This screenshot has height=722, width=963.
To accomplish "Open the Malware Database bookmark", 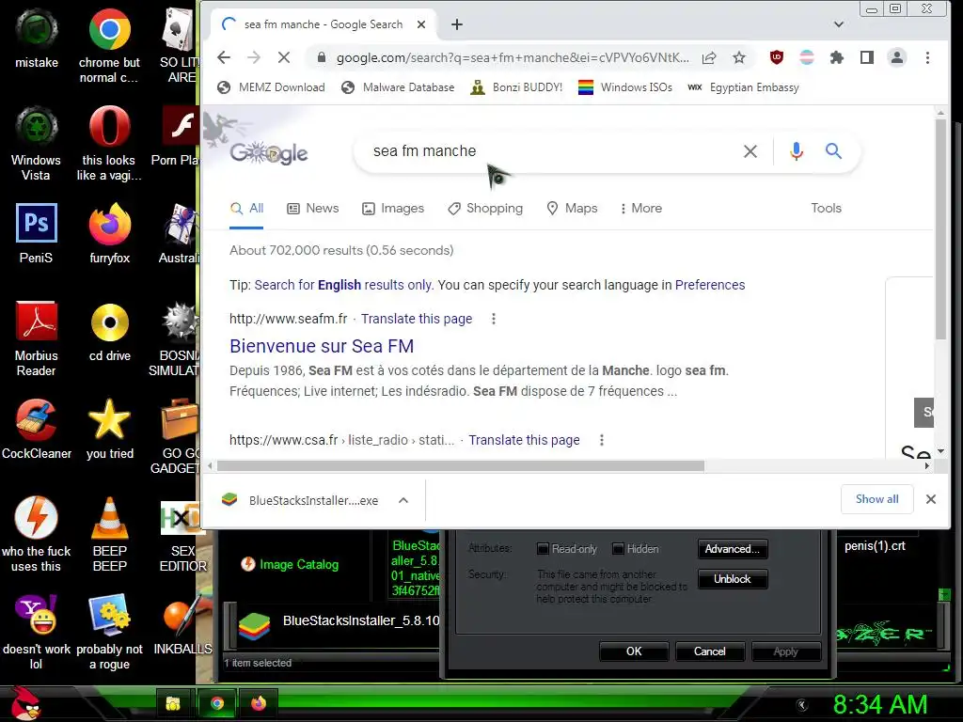I will point(398,87).
